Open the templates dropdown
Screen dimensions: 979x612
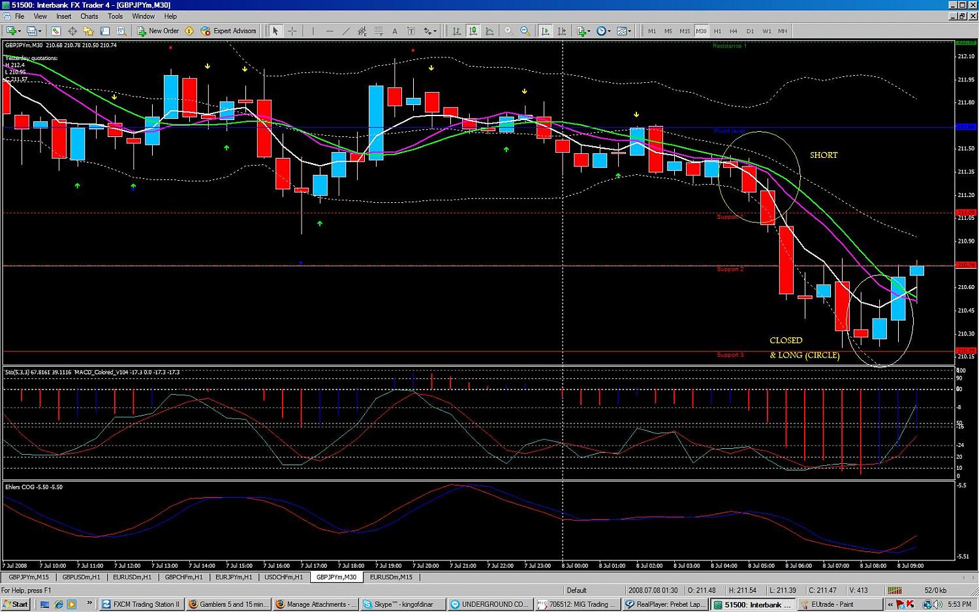point(623,31)
